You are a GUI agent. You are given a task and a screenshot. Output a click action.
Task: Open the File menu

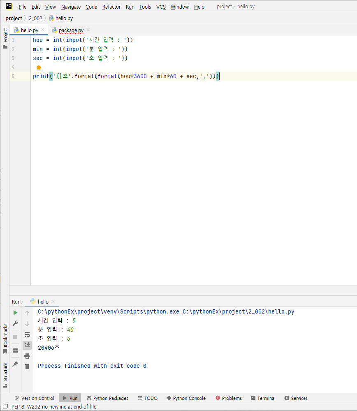(x=23, y=7)
